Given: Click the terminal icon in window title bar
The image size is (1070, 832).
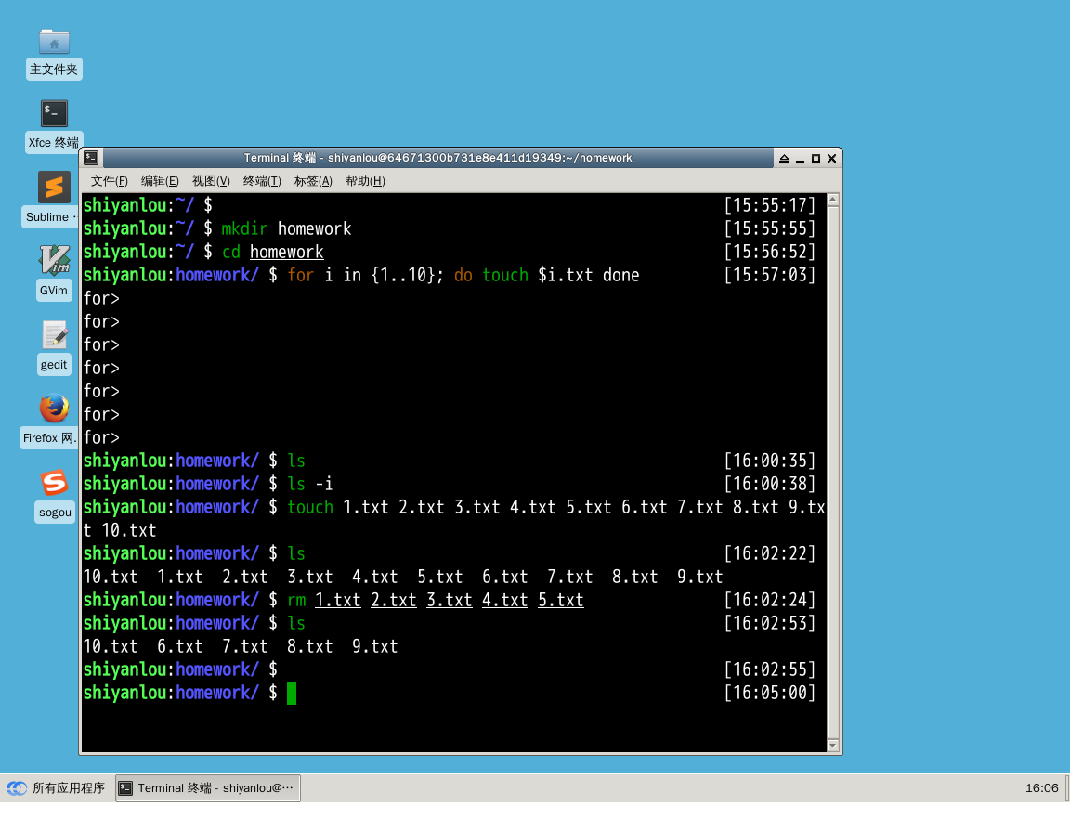Looking at the screenshot, I should [91, 158].
